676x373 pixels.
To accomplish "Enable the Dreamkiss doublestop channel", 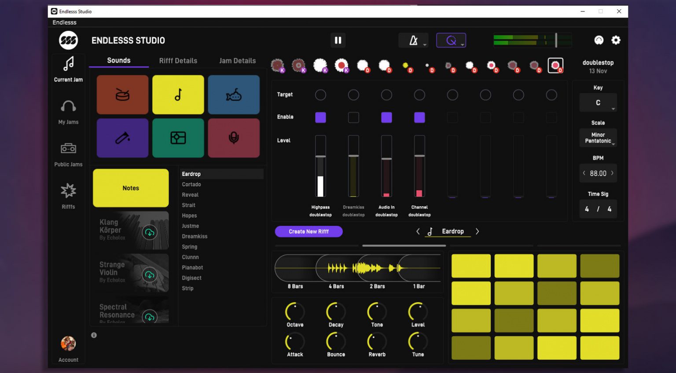I will click(353, 117).
